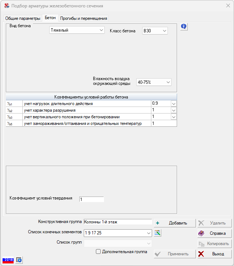Click 'учет вертикального положения при бетонировании' row
The image size is (234, 266).
pos(72,117)
